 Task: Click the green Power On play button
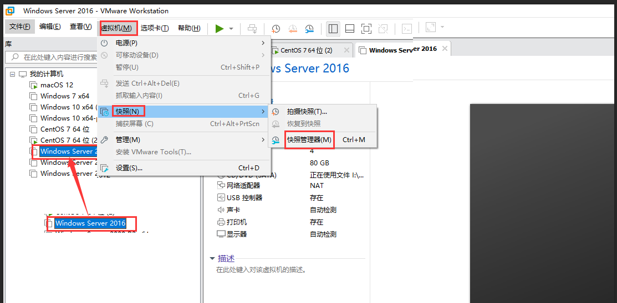(x=220, y=28)
